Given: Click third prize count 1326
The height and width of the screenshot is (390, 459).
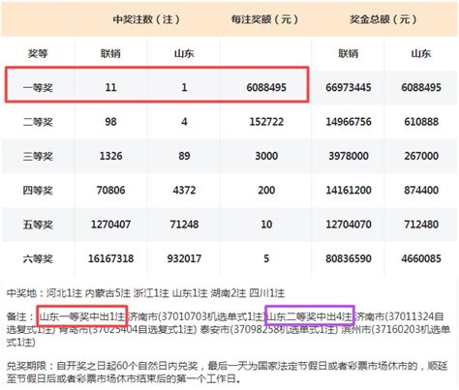Looking at the screenshot, I should 110,156.
